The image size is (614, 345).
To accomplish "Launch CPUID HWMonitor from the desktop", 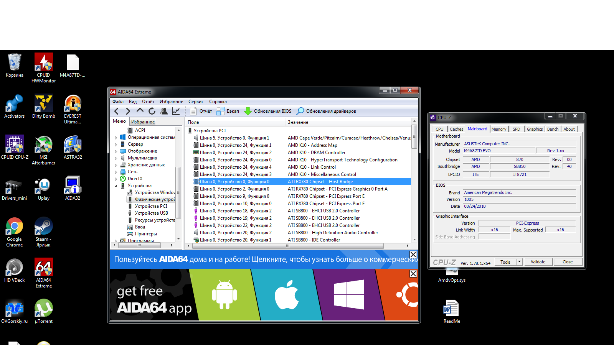I will [44, 68].
